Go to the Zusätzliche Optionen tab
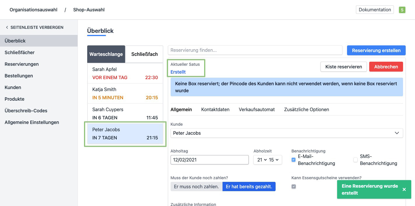 [x=306, y=109]
